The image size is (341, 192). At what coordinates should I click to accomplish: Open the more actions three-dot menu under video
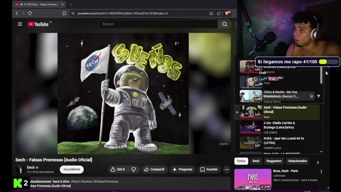coord(227,169)
